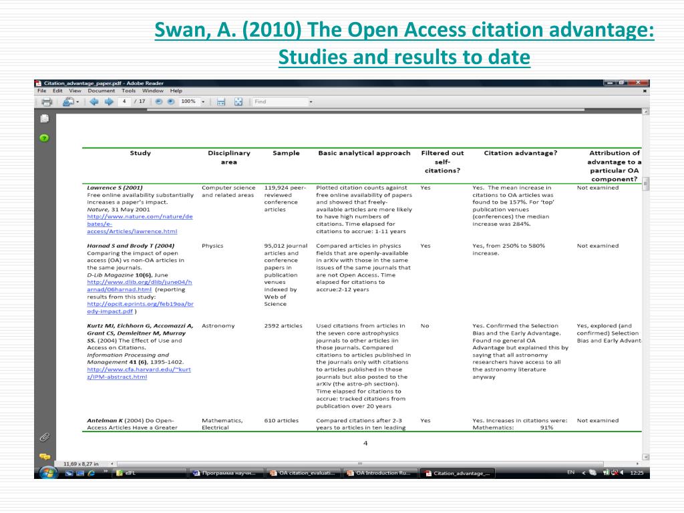
Task: Switch to Citation_advantage_ taskbar button
Action: click(x=458, y=473)
